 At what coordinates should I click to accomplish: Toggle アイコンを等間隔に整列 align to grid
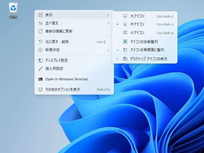(x=145, y=50)
